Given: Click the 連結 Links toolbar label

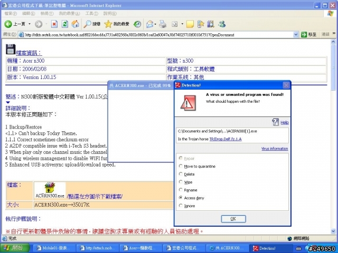Looking at the screenshot, I should (x=325, y=34).
